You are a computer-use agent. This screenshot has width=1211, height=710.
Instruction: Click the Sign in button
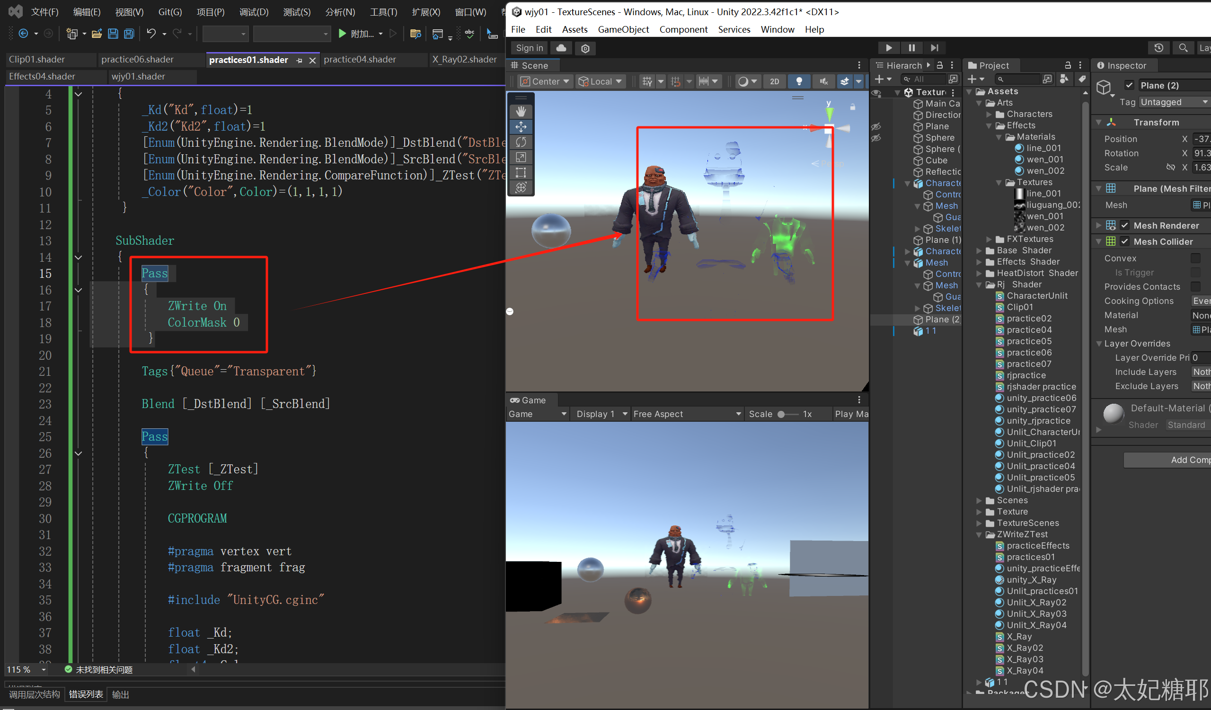pos(529,48)
